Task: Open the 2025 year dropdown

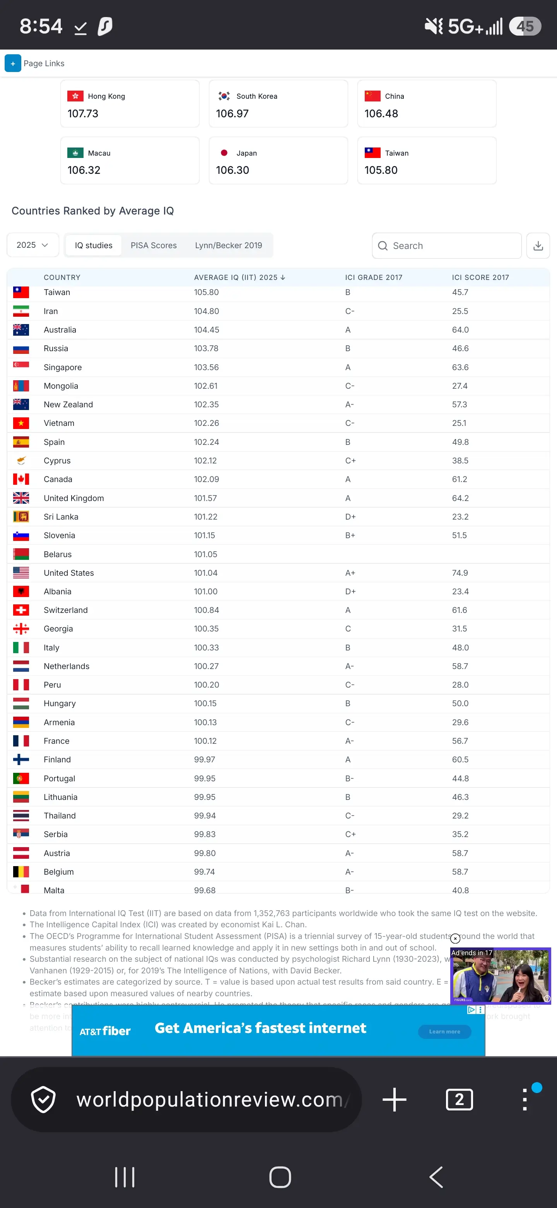Action: [x=33, y=245]
